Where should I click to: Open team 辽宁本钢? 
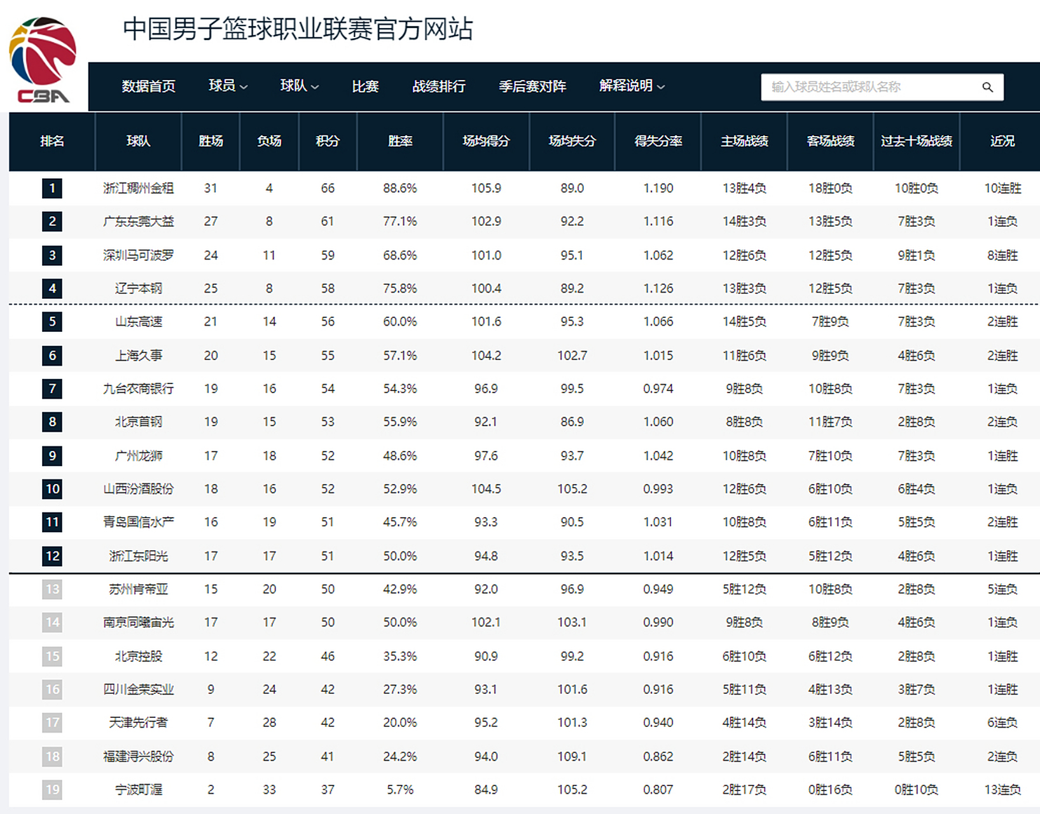(139, 288)
